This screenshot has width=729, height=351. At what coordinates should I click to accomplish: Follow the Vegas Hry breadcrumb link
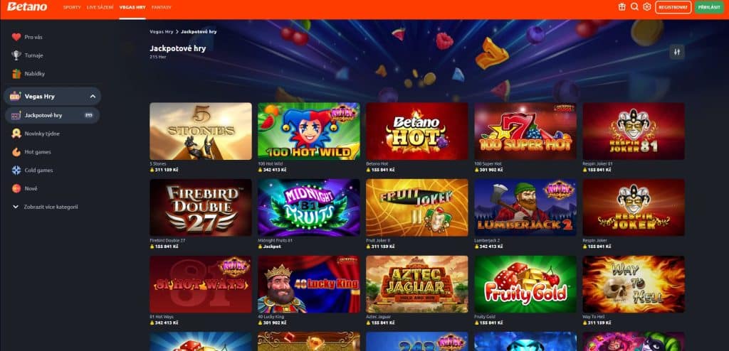click(162, 31)
